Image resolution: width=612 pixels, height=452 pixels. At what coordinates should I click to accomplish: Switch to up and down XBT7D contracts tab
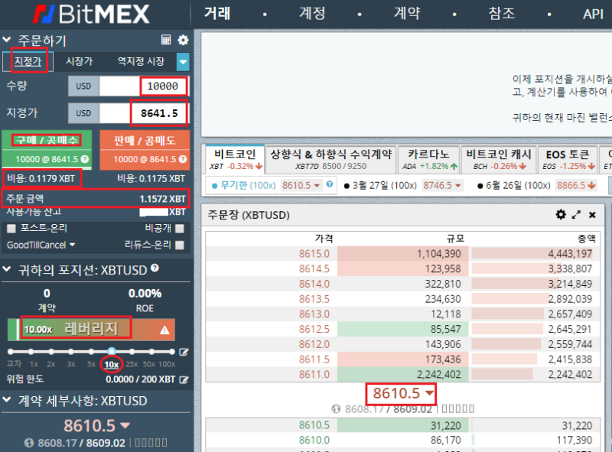pyautogui.click(x=331, y=159)
